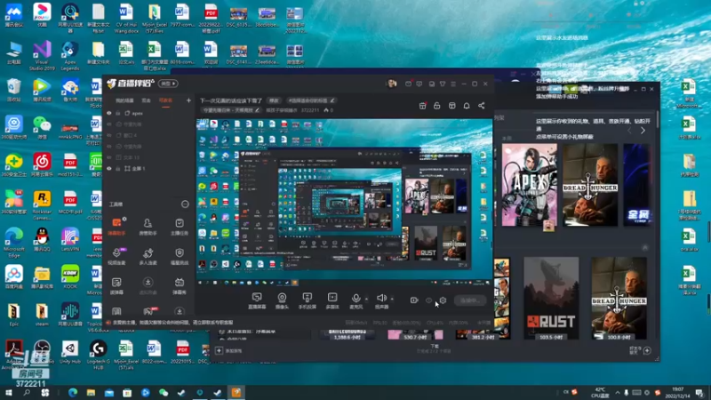
Task: Toggle visibility of the 全屏 1 source
Action: click(x=108, y=168)
